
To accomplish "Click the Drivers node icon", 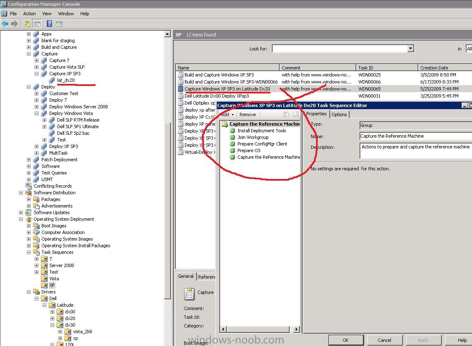I will click(x=36, y=292).
